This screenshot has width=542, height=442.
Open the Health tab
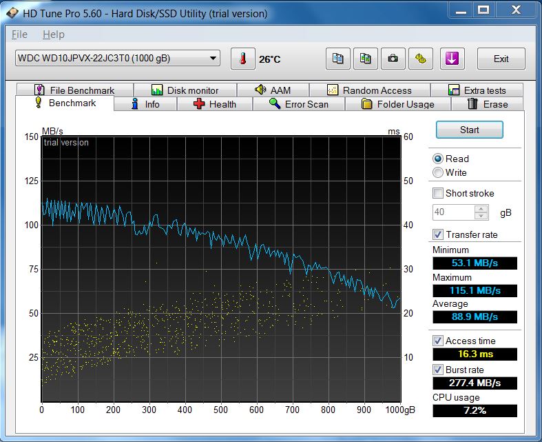(x=215, y=104)
